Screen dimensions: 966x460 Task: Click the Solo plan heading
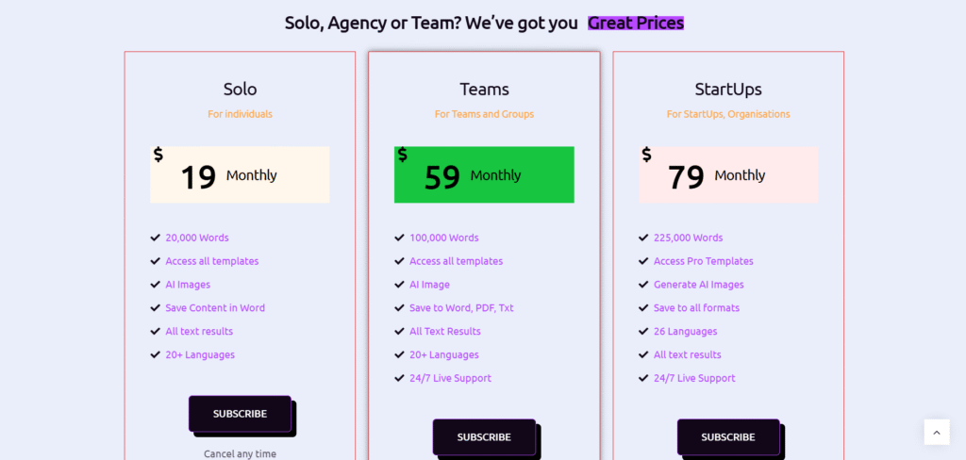coord(240,90)
